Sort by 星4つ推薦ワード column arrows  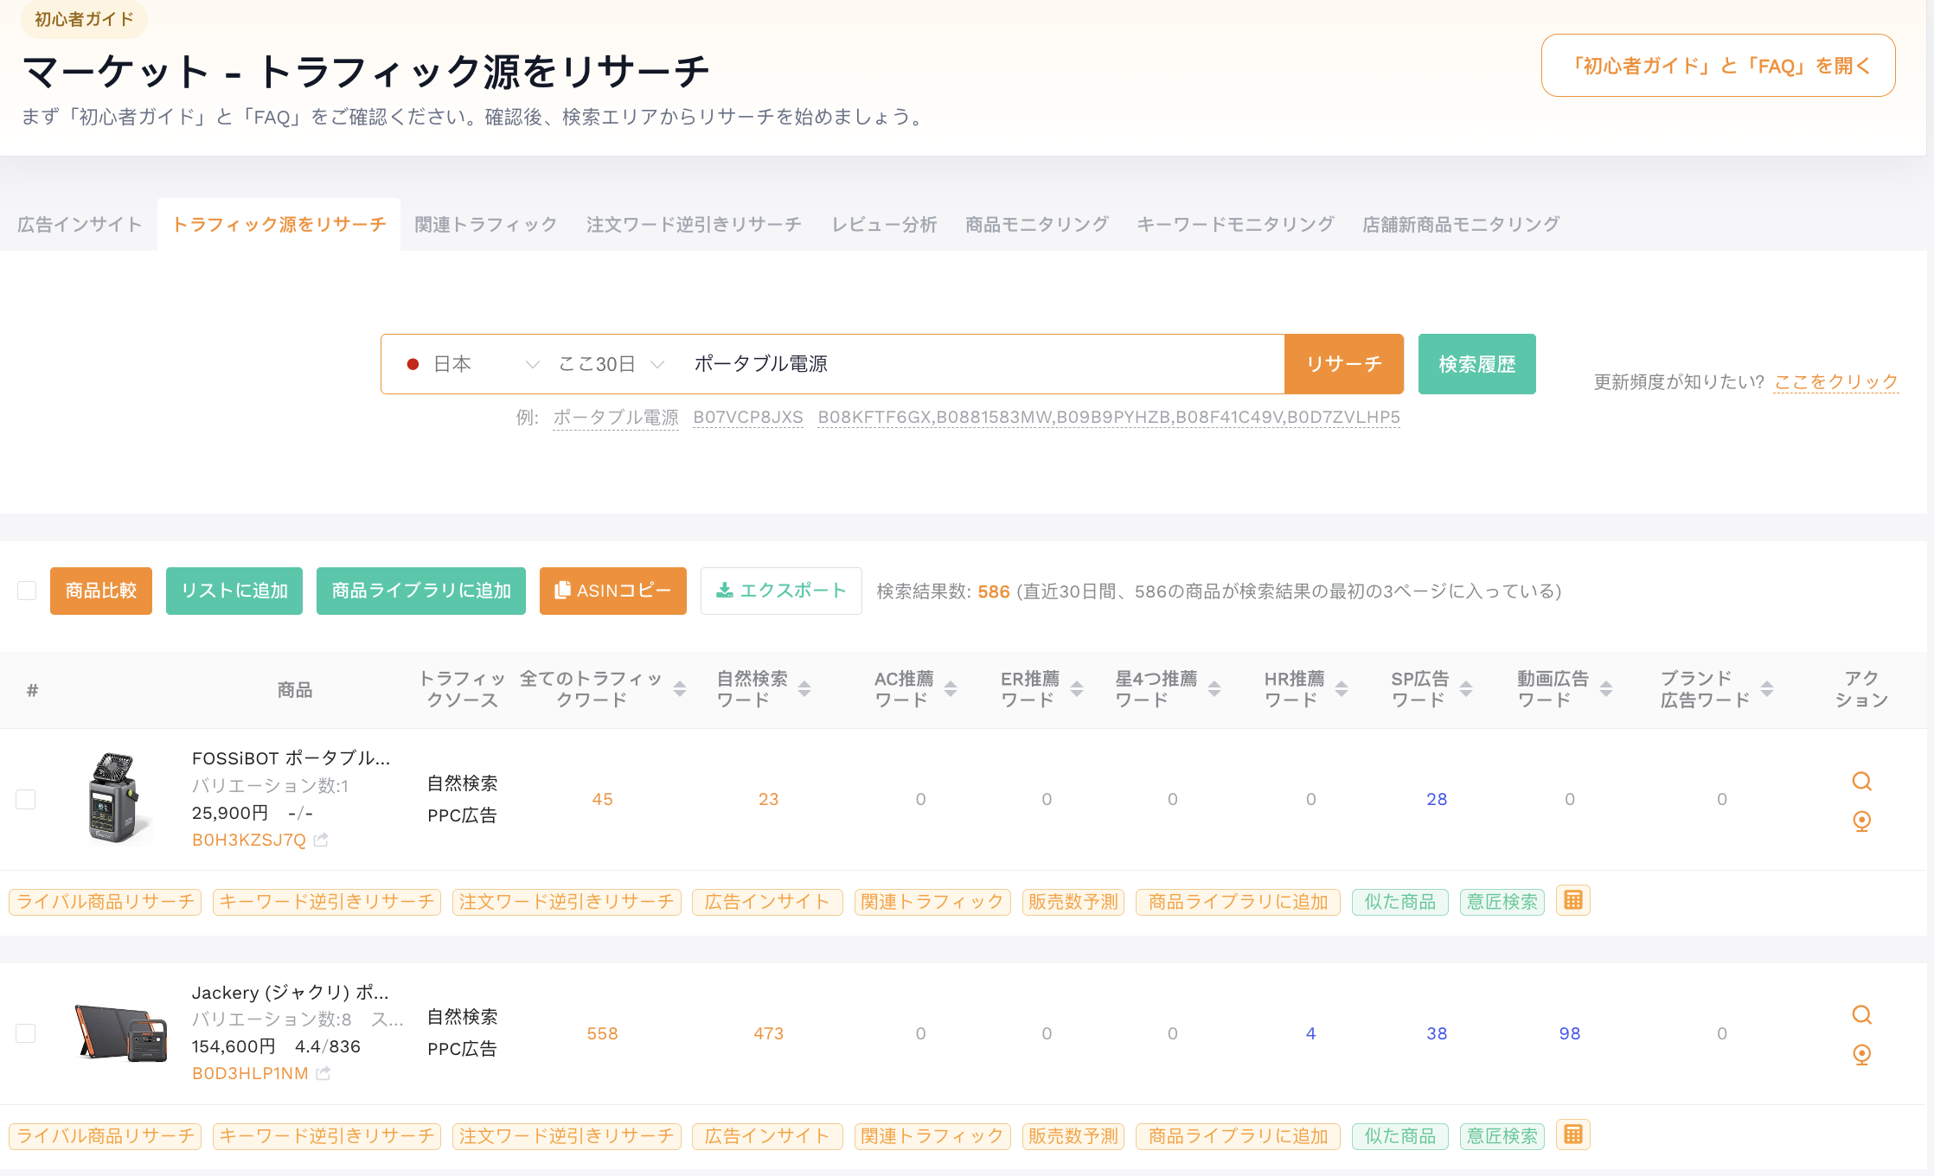[1214, 689]
